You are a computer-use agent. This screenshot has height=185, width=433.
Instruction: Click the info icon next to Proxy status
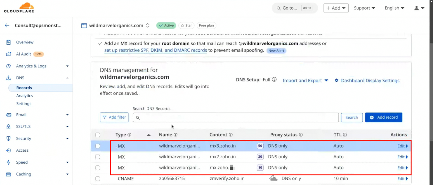(x=301, y=135)
